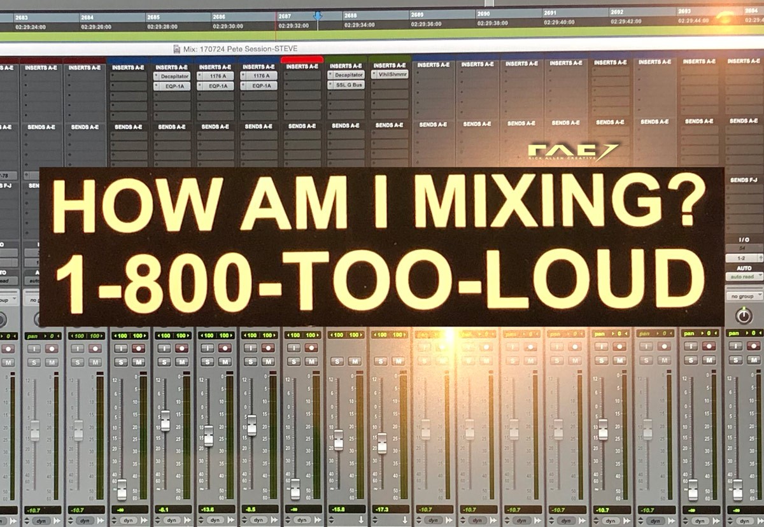Open the 1176 A insert on the -13.6 strip
Screen dimensions: 764x527
215,76
